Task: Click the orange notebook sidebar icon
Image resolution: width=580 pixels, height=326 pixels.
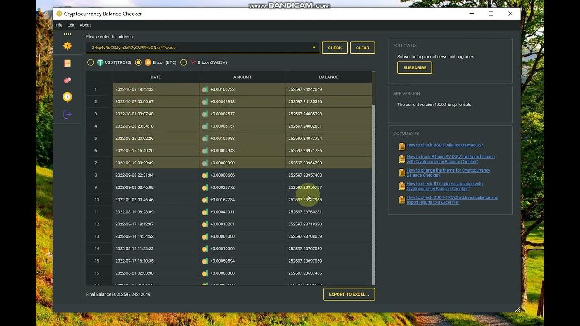Action: coord(68,63)
